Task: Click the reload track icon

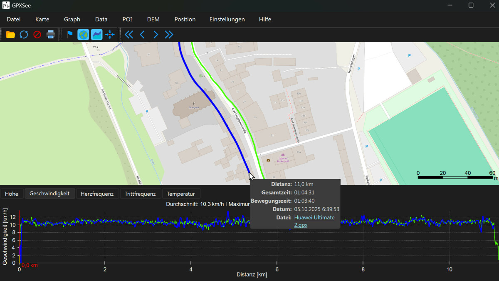Action: [x=24, y=35]
